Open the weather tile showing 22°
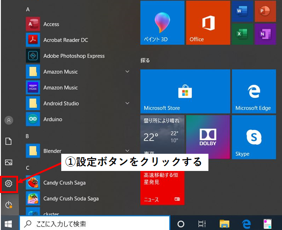 click(x=162, y=134)
